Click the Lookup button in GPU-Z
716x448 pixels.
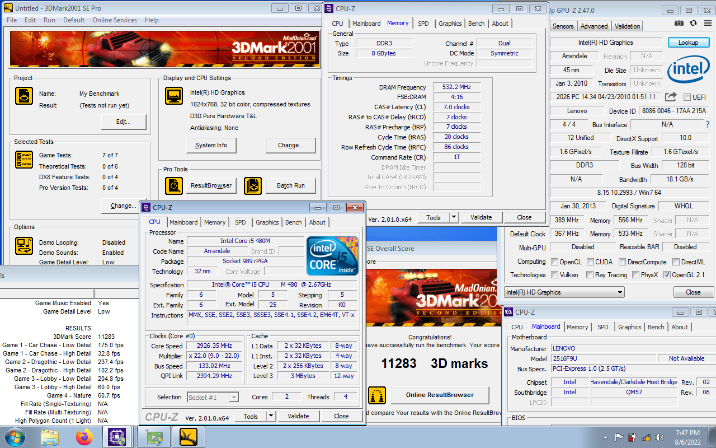coord(688,43)
